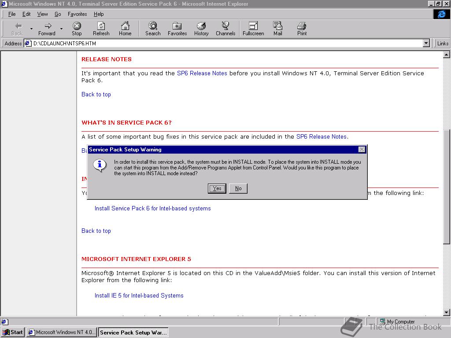Click the WHAT'S IN SERVICE PACK 6? heading

[x=126, y=123]
